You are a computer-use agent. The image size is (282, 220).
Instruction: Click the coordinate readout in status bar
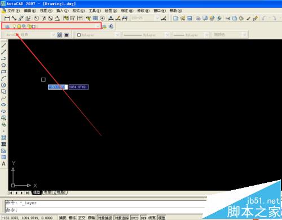[x=28, y=218]
